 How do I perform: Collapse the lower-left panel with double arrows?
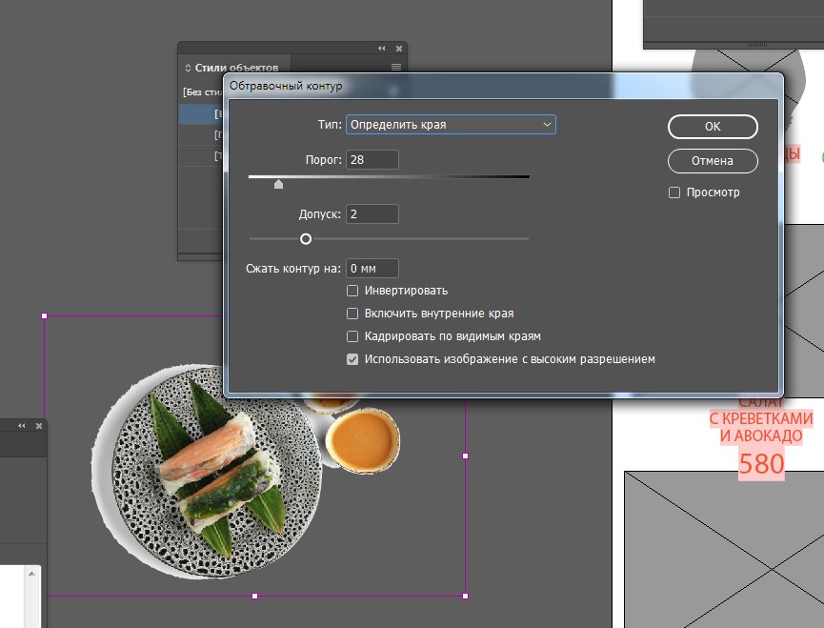[x=22, y=426]
